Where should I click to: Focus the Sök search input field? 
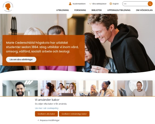[135, 4]
